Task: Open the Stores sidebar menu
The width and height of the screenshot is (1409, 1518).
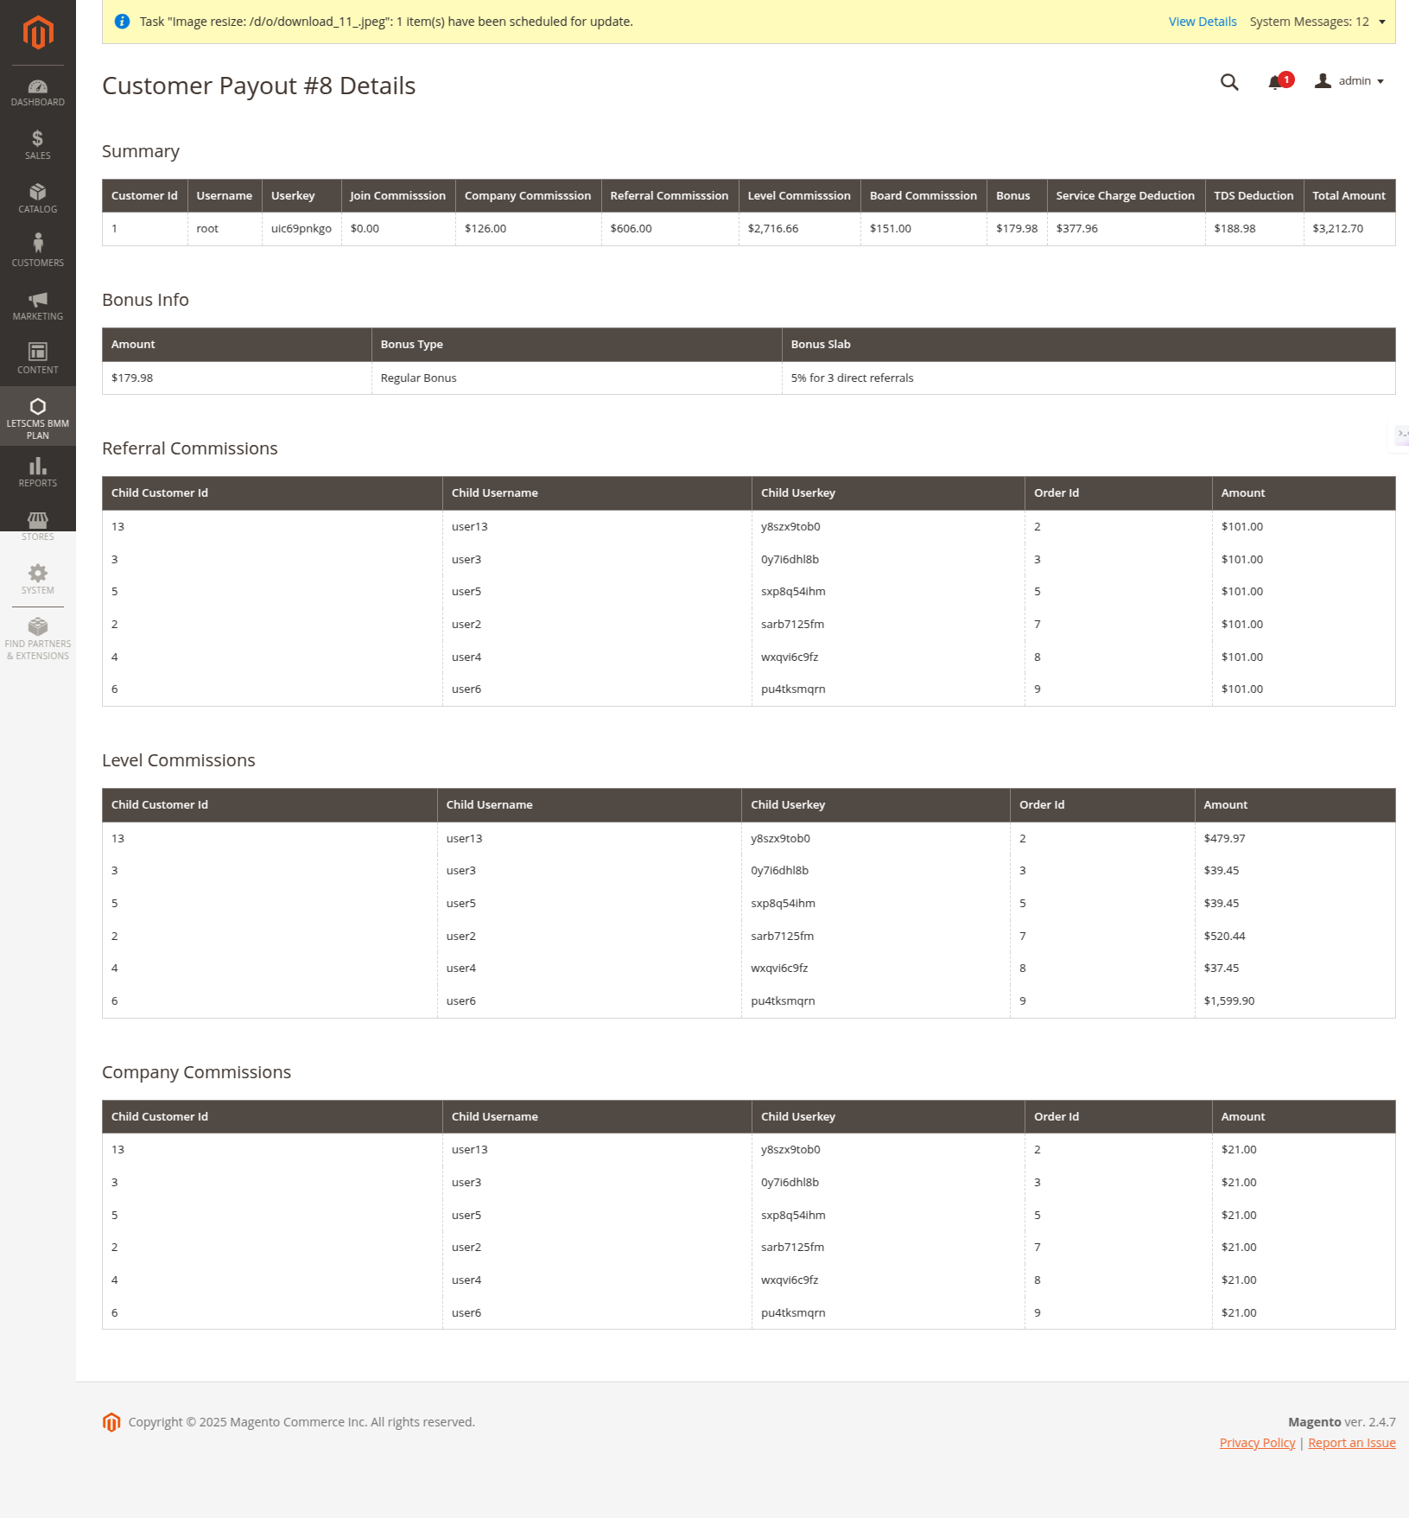Action: (37, 525)
